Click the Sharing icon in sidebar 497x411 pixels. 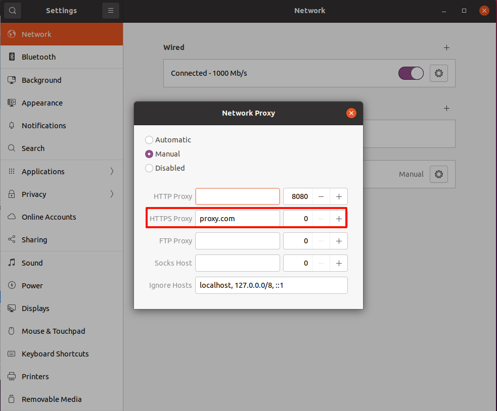[x=12, y=239]
